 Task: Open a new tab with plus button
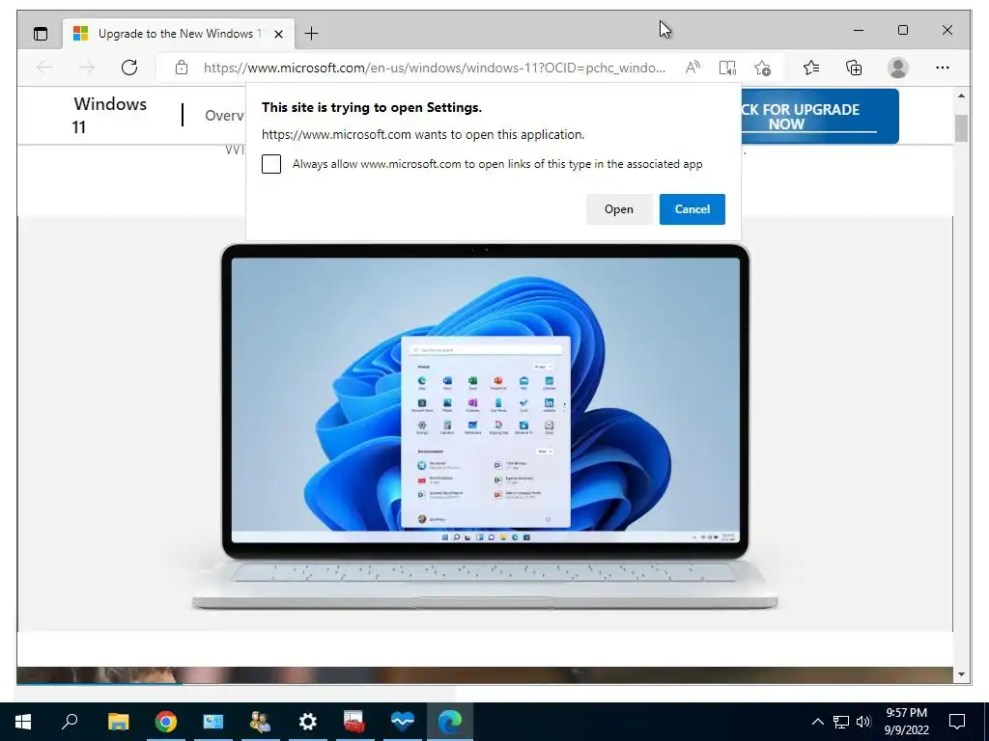coord(312,34)
